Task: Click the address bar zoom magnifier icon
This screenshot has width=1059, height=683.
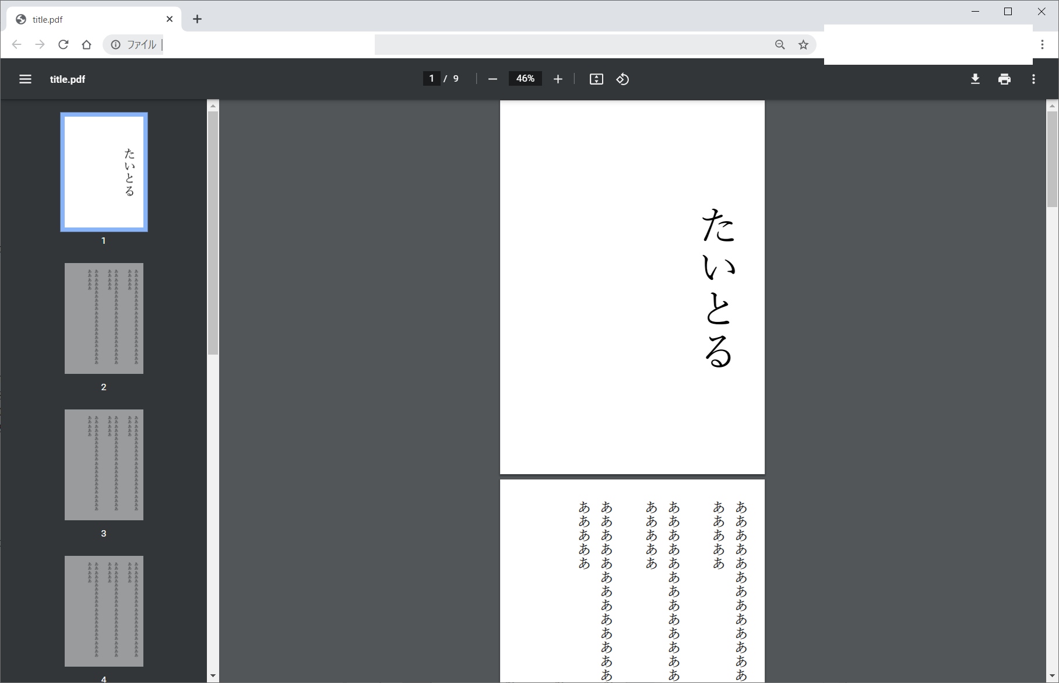Action: coord(780,45)
